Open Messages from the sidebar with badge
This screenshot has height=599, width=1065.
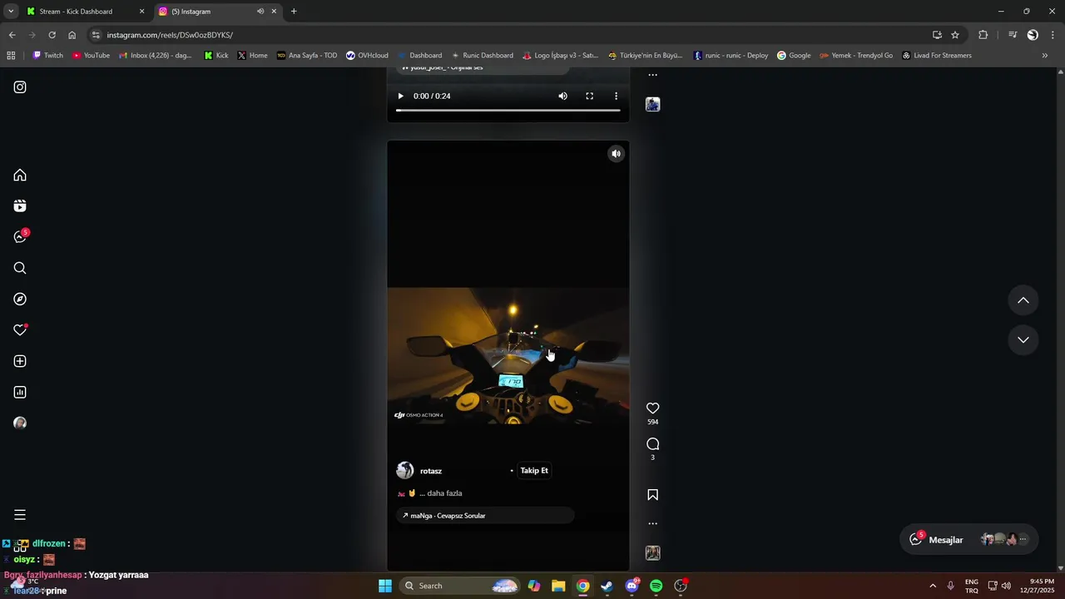[x=21, y=237]
